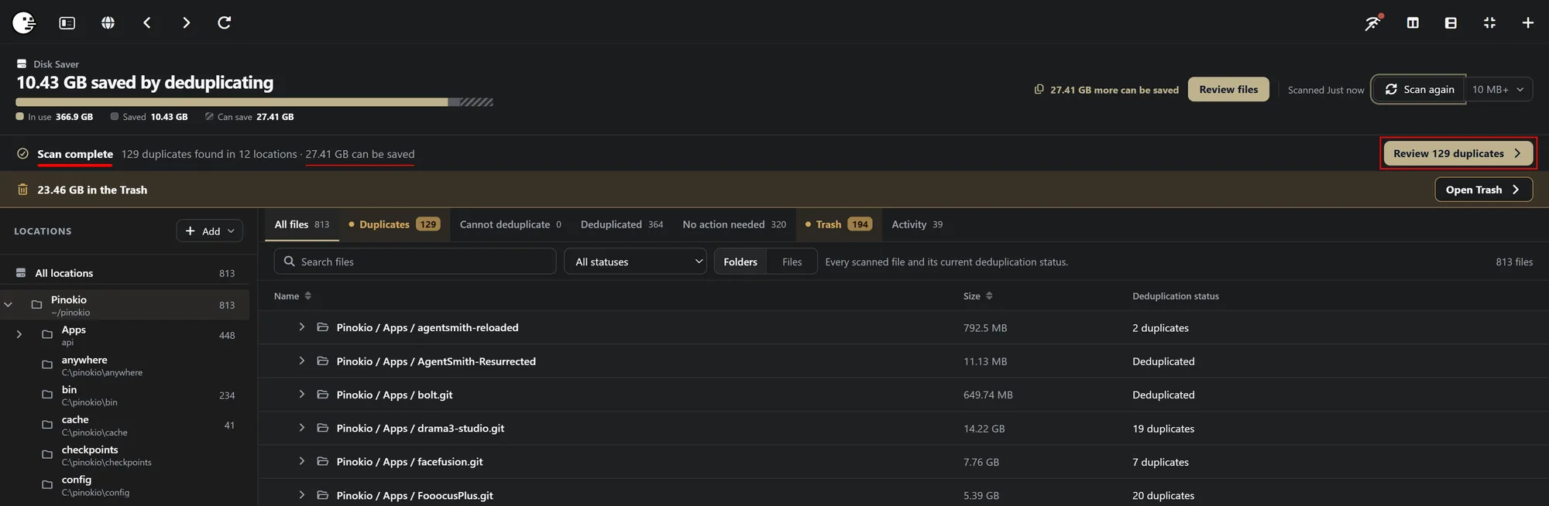This screenshot has height=506, width=1549.
Task: Open the Deduplicated tab
Action: [x=622, y=224]
